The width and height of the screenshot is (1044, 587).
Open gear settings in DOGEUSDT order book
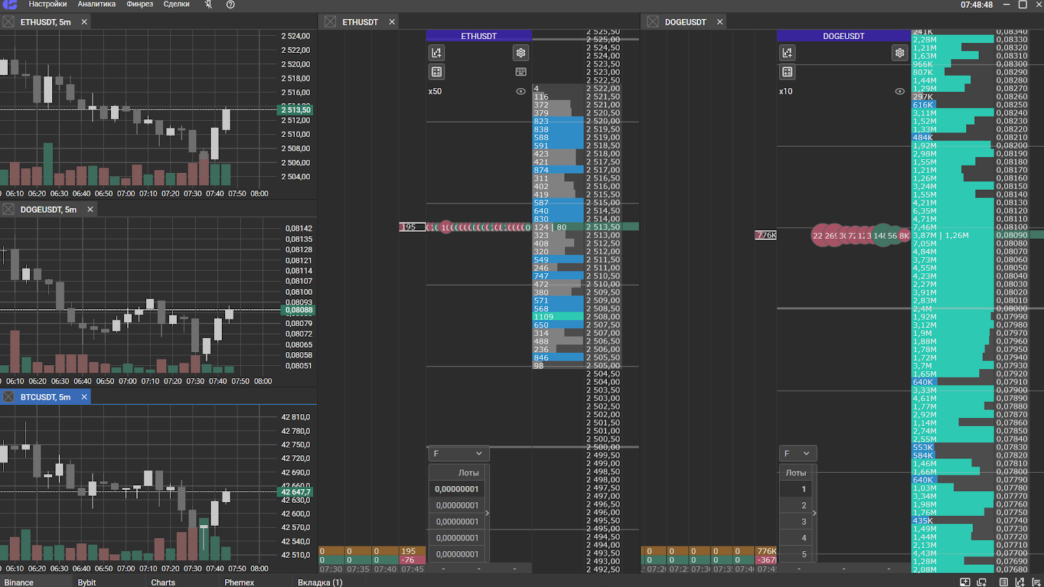[900, 53]
